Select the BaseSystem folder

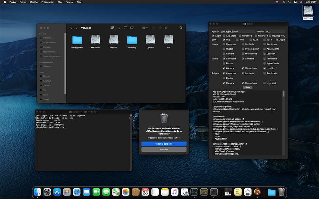pos(77,42)
